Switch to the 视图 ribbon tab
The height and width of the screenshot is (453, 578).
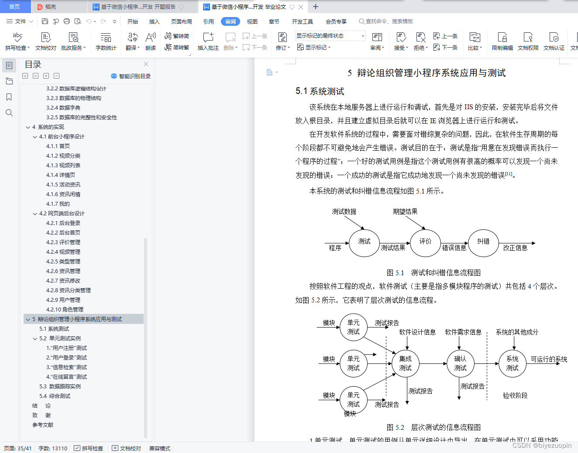[252, 21]
